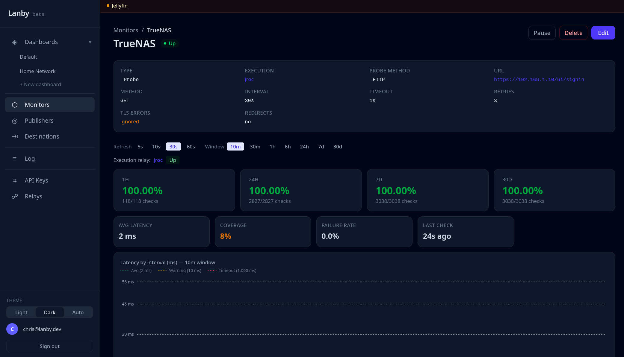Click the Destinations arrow icon
The width and height of the screenshot is (624, 357).
point(15,136)
